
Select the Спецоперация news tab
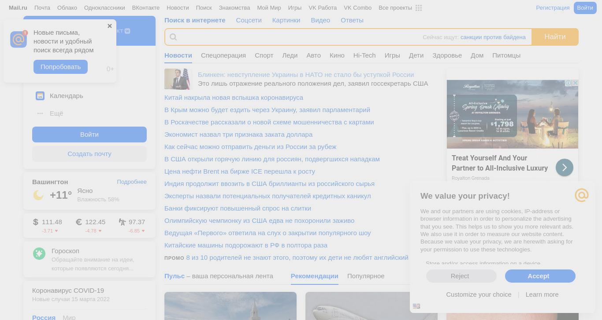pyautogui.click(x=223, y=55)
